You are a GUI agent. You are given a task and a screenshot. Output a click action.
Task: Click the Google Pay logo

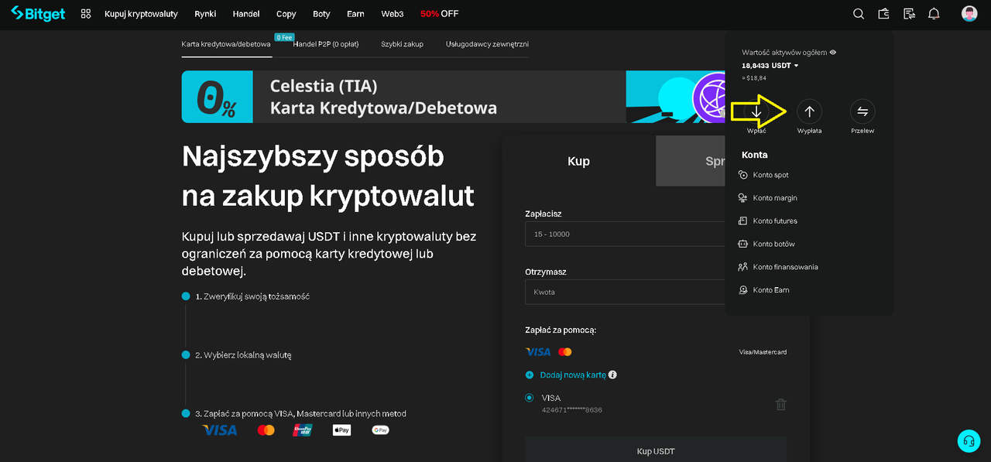(x=380, y=429)
